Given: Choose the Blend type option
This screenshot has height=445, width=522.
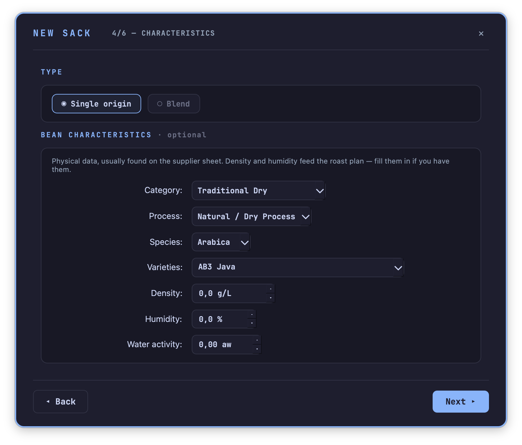Looking at the screenshot, I should (x=174, y=104).
